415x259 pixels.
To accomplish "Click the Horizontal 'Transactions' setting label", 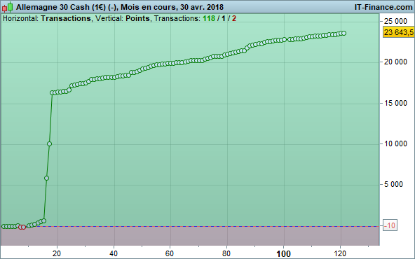I will (66, 18).
